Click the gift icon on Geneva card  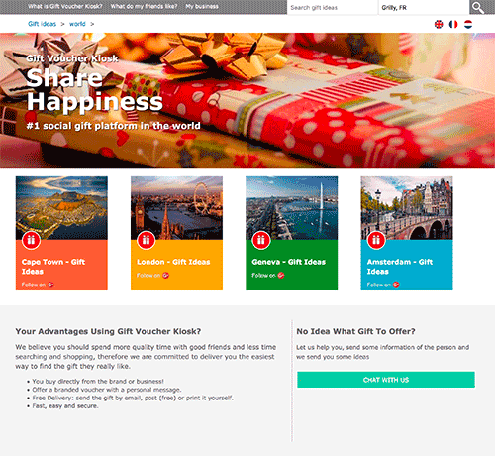click(x=261, y=240)
